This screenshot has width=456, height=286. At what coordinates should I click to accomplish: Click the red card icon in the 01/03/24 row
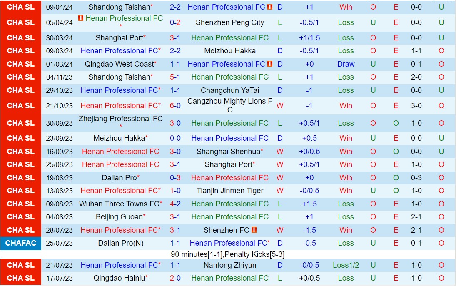(270, 64)
